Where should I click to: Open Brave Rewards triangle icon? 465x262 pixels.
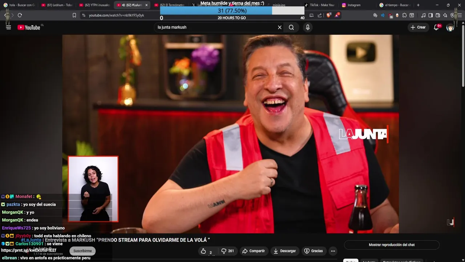(337, 15)
